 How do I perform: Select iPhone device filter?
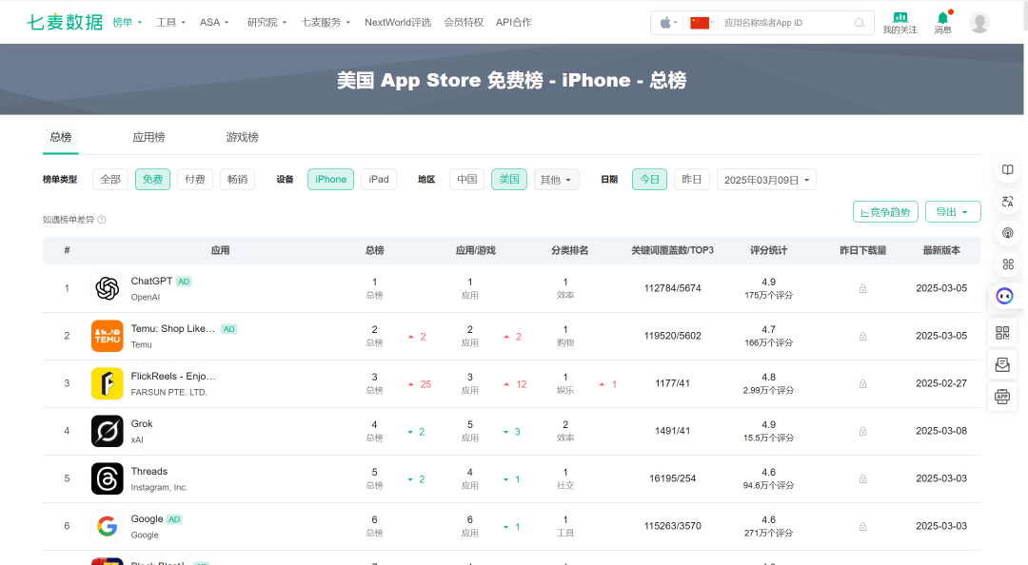tap(330, 180)
